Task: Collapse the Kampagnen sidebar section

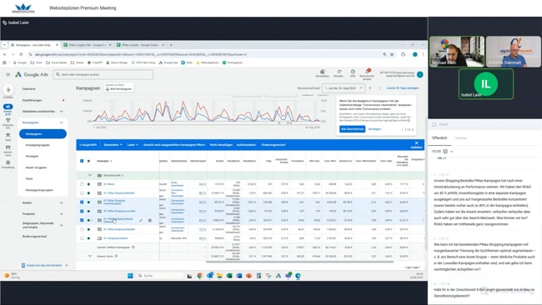Action: point(62,122)
